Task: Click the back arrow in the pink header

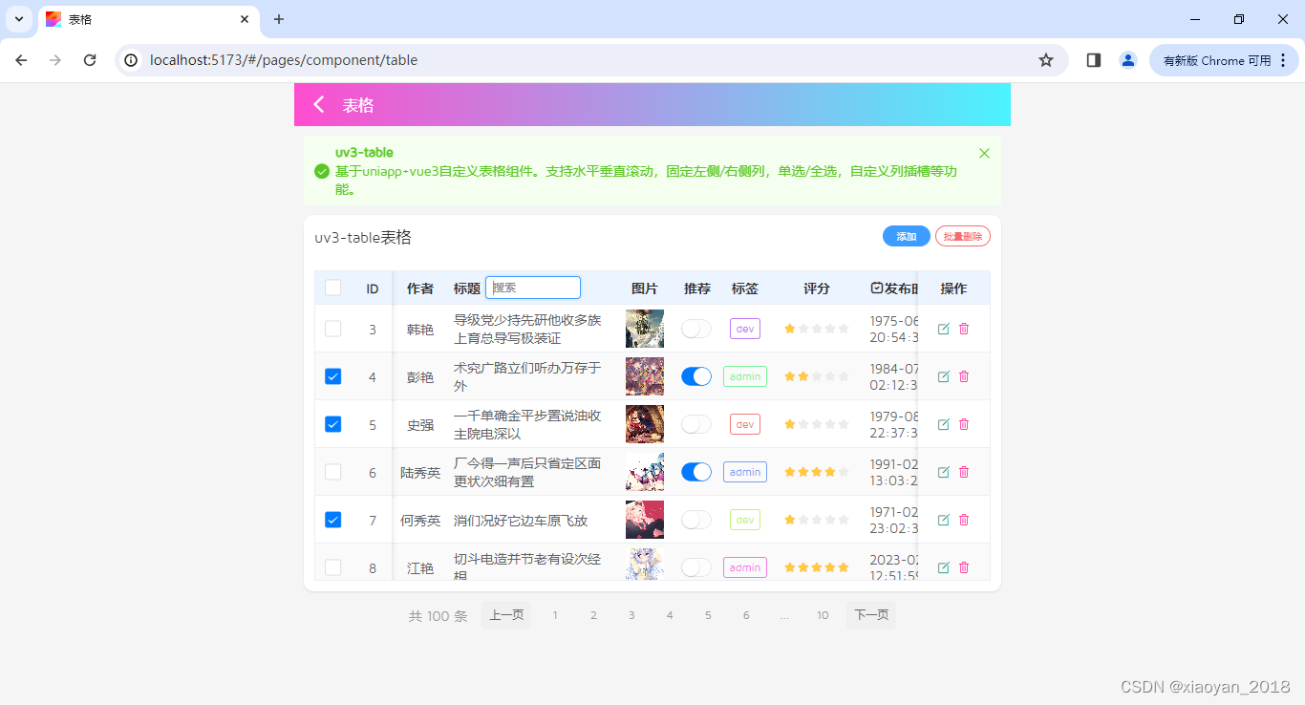Action: coord(318,104)
